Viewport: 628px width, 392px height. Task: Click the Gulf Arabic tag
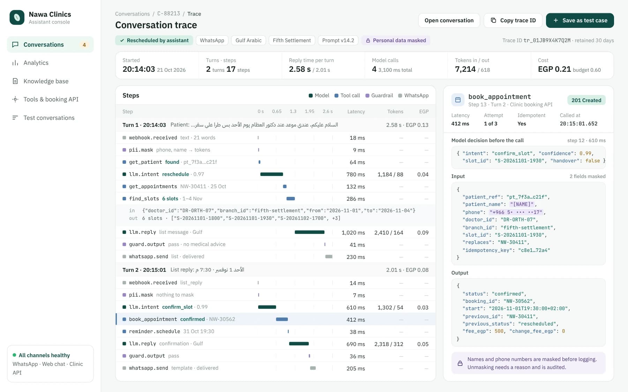click(248, 40)
